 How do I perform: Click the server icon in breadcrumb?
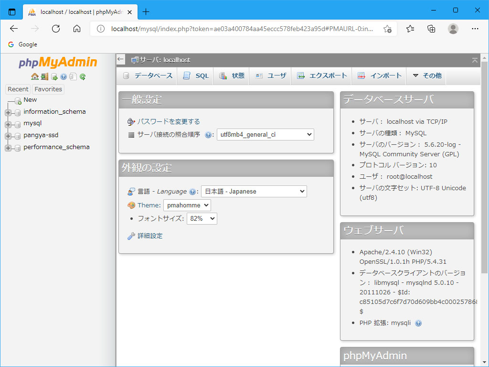(135, 60)
